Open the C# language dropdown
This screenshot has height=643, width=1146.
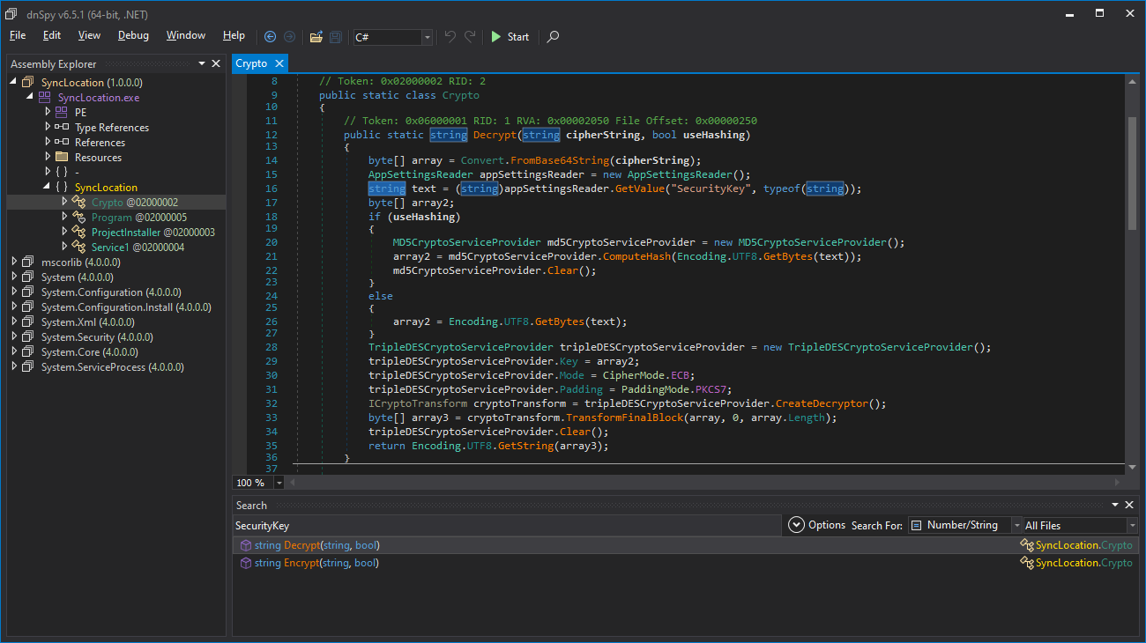[428, 37]
